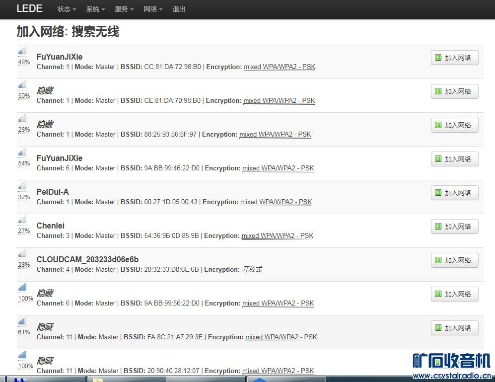495x382 pixels.
Task: Click BSSID value 54:36:9B:0D:85:9B
Action: click(x=171, y=236)
